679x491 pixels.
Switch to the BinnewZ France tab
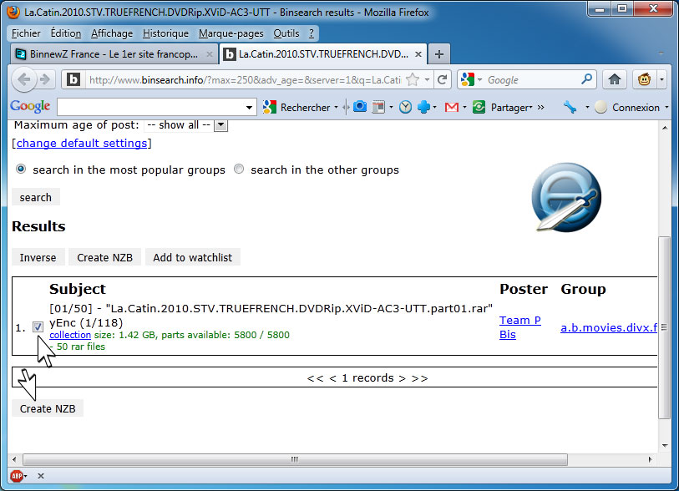(x=114, y=54)
